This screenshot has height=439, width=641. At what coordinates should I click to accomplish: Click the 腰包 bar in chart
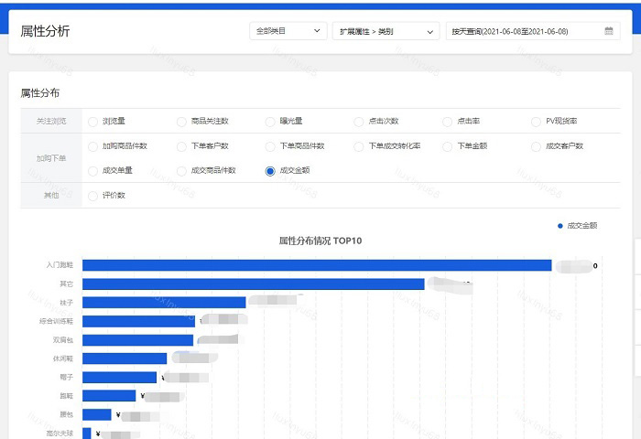pyautogui.click(x=97, y=414)
